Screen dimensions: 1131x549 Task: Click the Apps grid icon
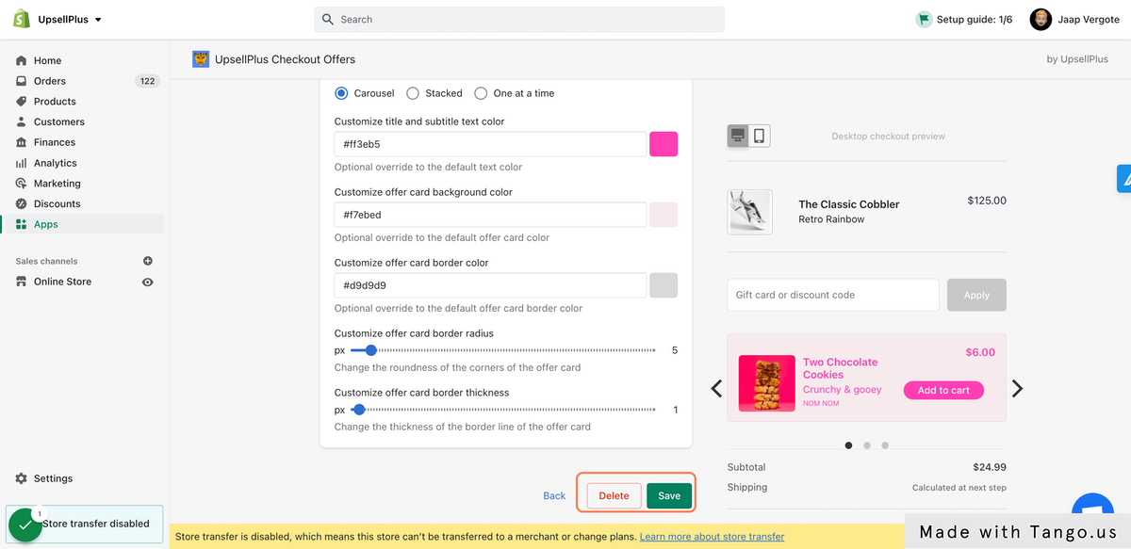pos(22,224)
